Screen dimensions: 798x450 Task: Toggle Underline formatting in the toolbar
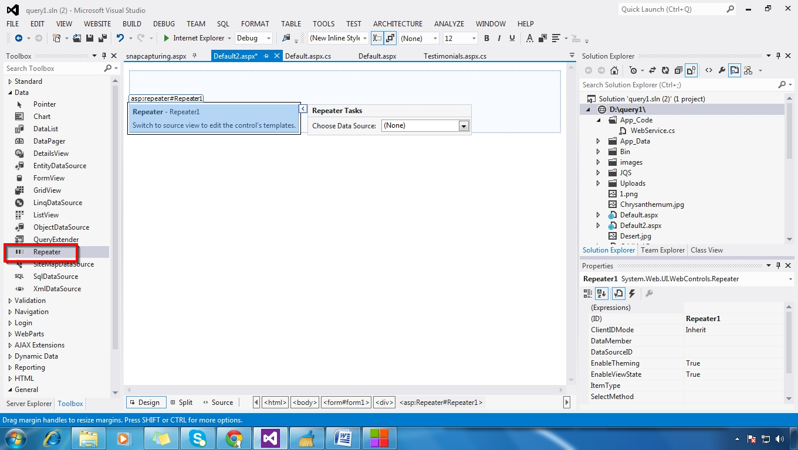pyautogui.click(x=512, y=38)
